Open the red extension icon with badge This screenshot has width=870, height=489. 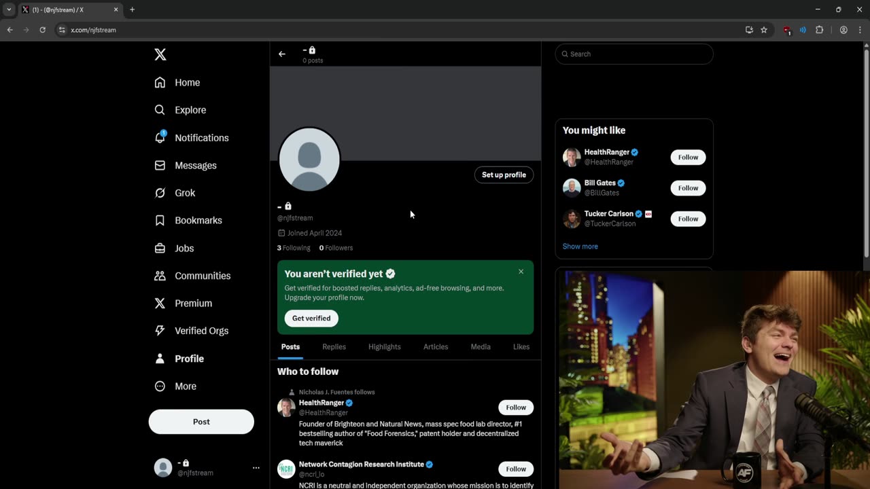pos(787,30)
